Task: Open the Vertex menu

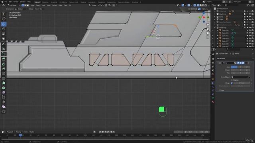Action: pyautogui.click(x=54, y=5)
